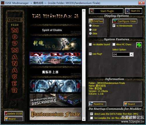The height and width of the screenshot is (125, 146).
Task: Enable the -txt compile checkbox
Action: [x=91, y=118]
